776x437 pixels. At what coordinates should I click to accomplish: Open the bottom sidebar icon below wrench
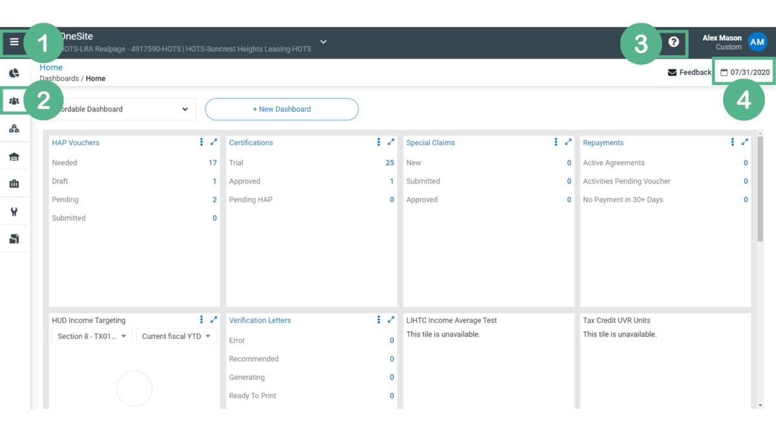point(14,239)
